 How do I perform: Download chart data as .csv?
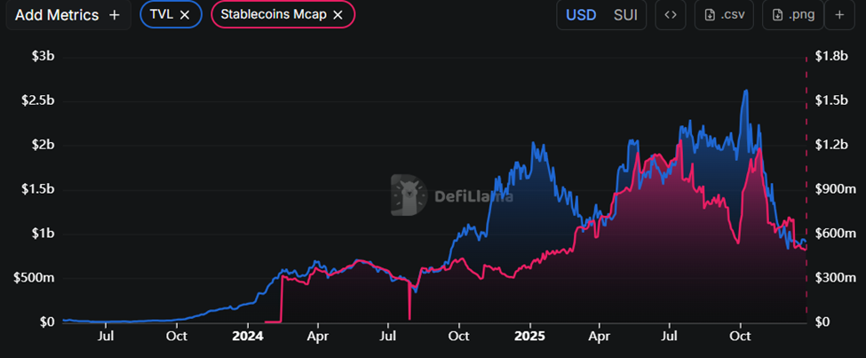[722, 15]
